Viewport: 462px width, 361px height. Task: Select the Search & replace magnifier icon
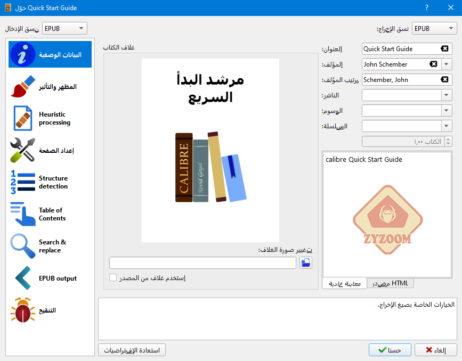coord(23,246)
